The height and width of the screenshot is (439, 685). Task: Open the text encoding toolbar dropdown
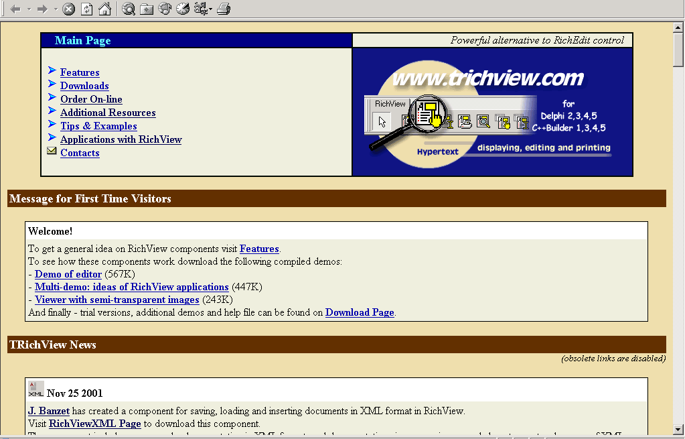pyautogui.click(x=210, y=9)
